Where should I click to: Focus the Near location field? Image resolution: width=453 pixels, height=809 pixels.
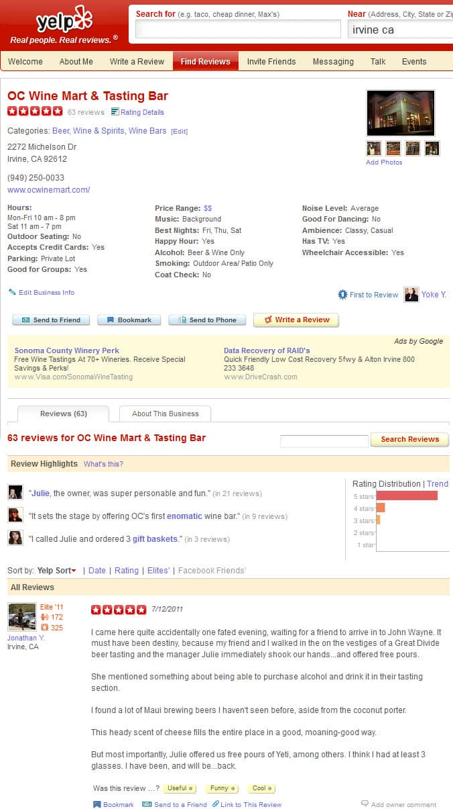[400, 30]
